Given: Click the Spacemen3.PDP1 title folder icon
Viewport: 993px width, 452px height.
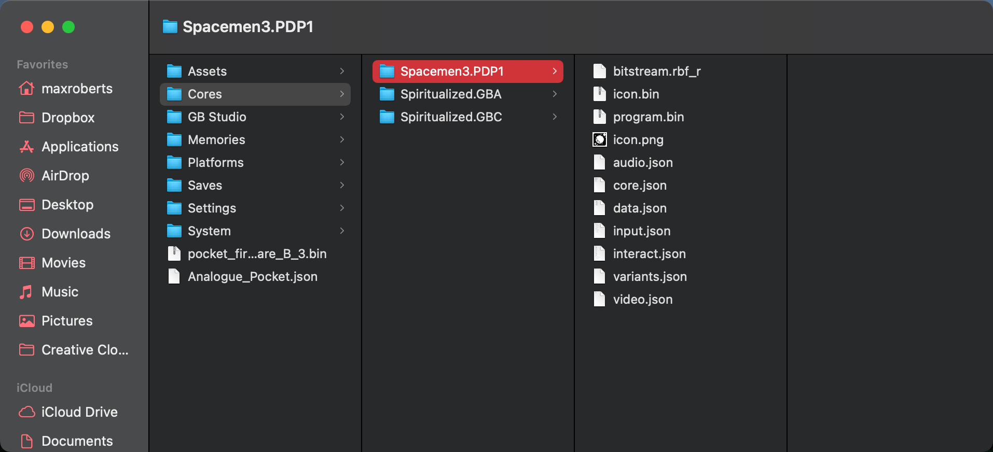Looking at the screenshot, I should [x=170, y=27].
